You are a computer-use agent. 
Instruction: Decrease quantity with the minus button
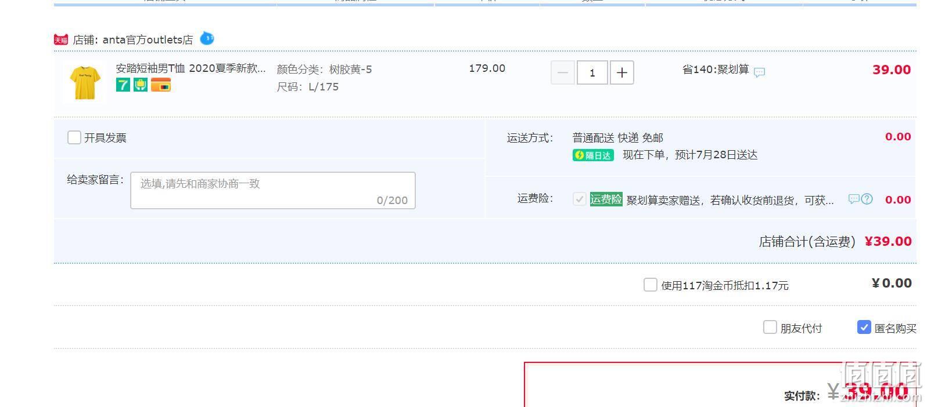563,72
